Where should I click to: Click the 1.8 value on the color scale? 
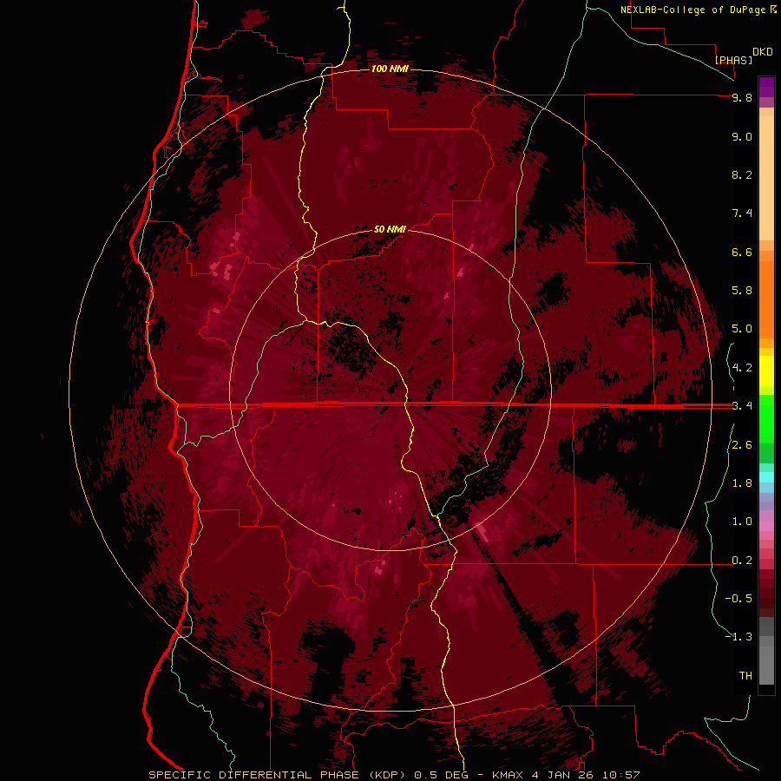(742, 483)
